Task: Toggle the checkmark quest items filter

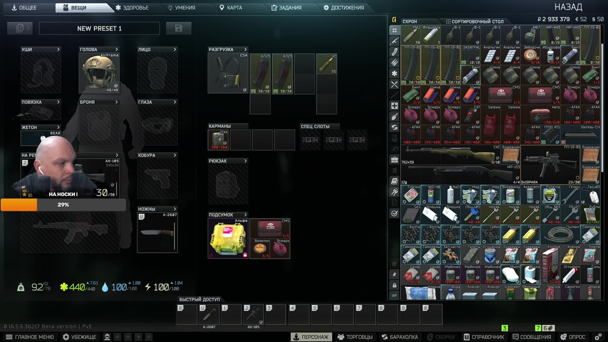Action: pos(394,213)
